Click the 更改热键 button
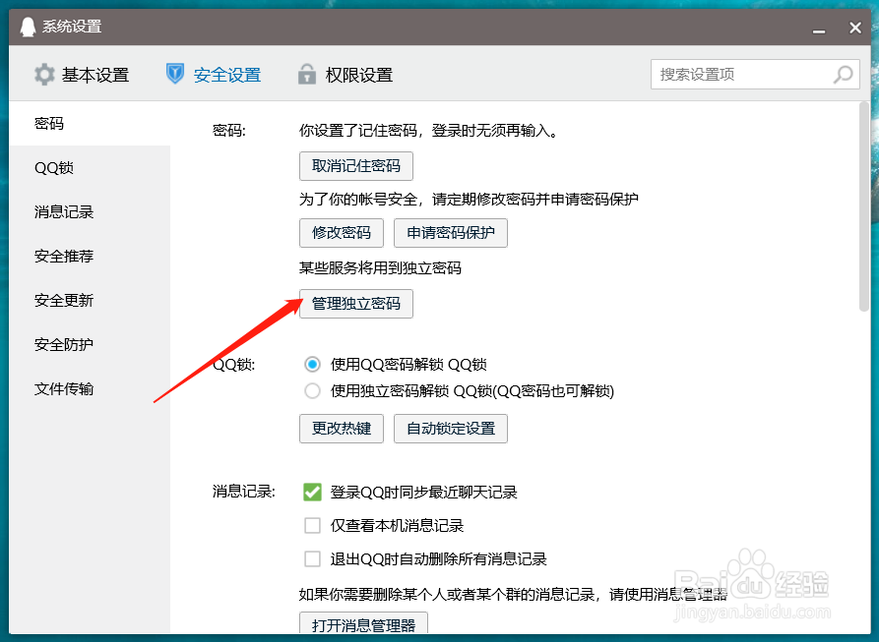 click(x=342, y=429)
